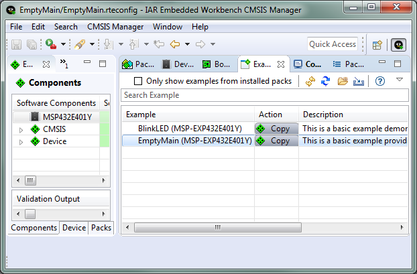Screen dimensions: 417x274
Task: Expand the CMSIS tree node
Action: click(21, 129)
